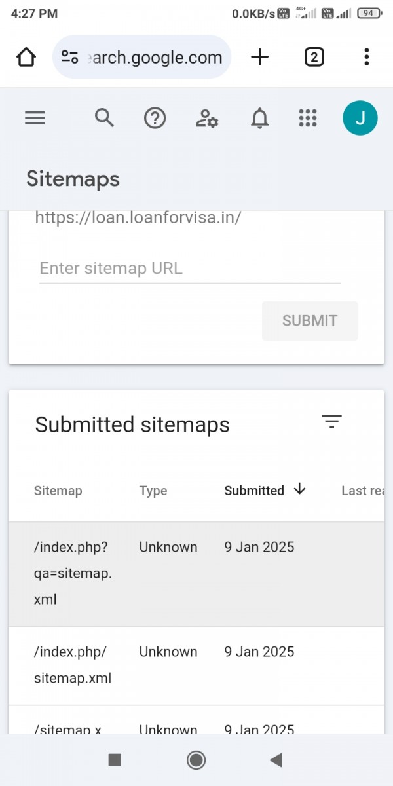Open a new browser tab

pos(260,58)
